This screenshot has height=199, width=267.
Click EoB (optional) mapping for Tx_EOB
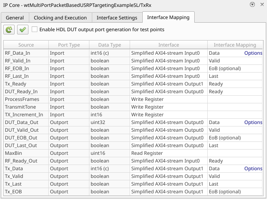click(x=235, y=192)
